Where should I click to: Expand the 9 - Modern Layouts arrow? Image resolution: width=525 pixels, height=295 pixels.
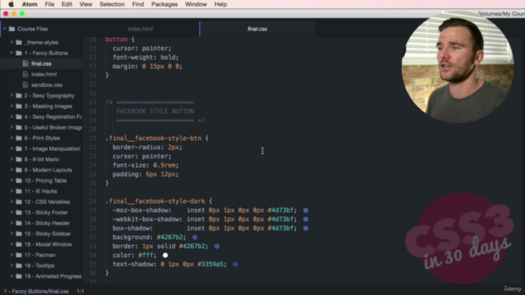tap(11, 170)
